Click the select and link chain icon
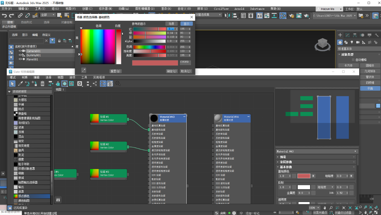The height and width of the screenshot is (215, 381). 20,15
